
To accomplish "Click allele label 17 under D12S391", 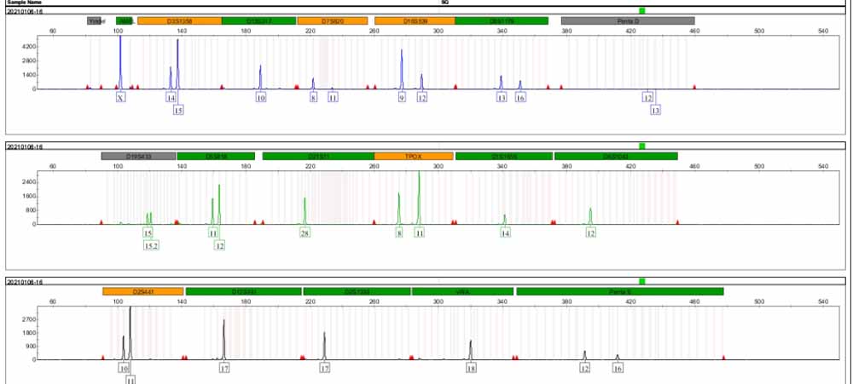I will (224, 369).
